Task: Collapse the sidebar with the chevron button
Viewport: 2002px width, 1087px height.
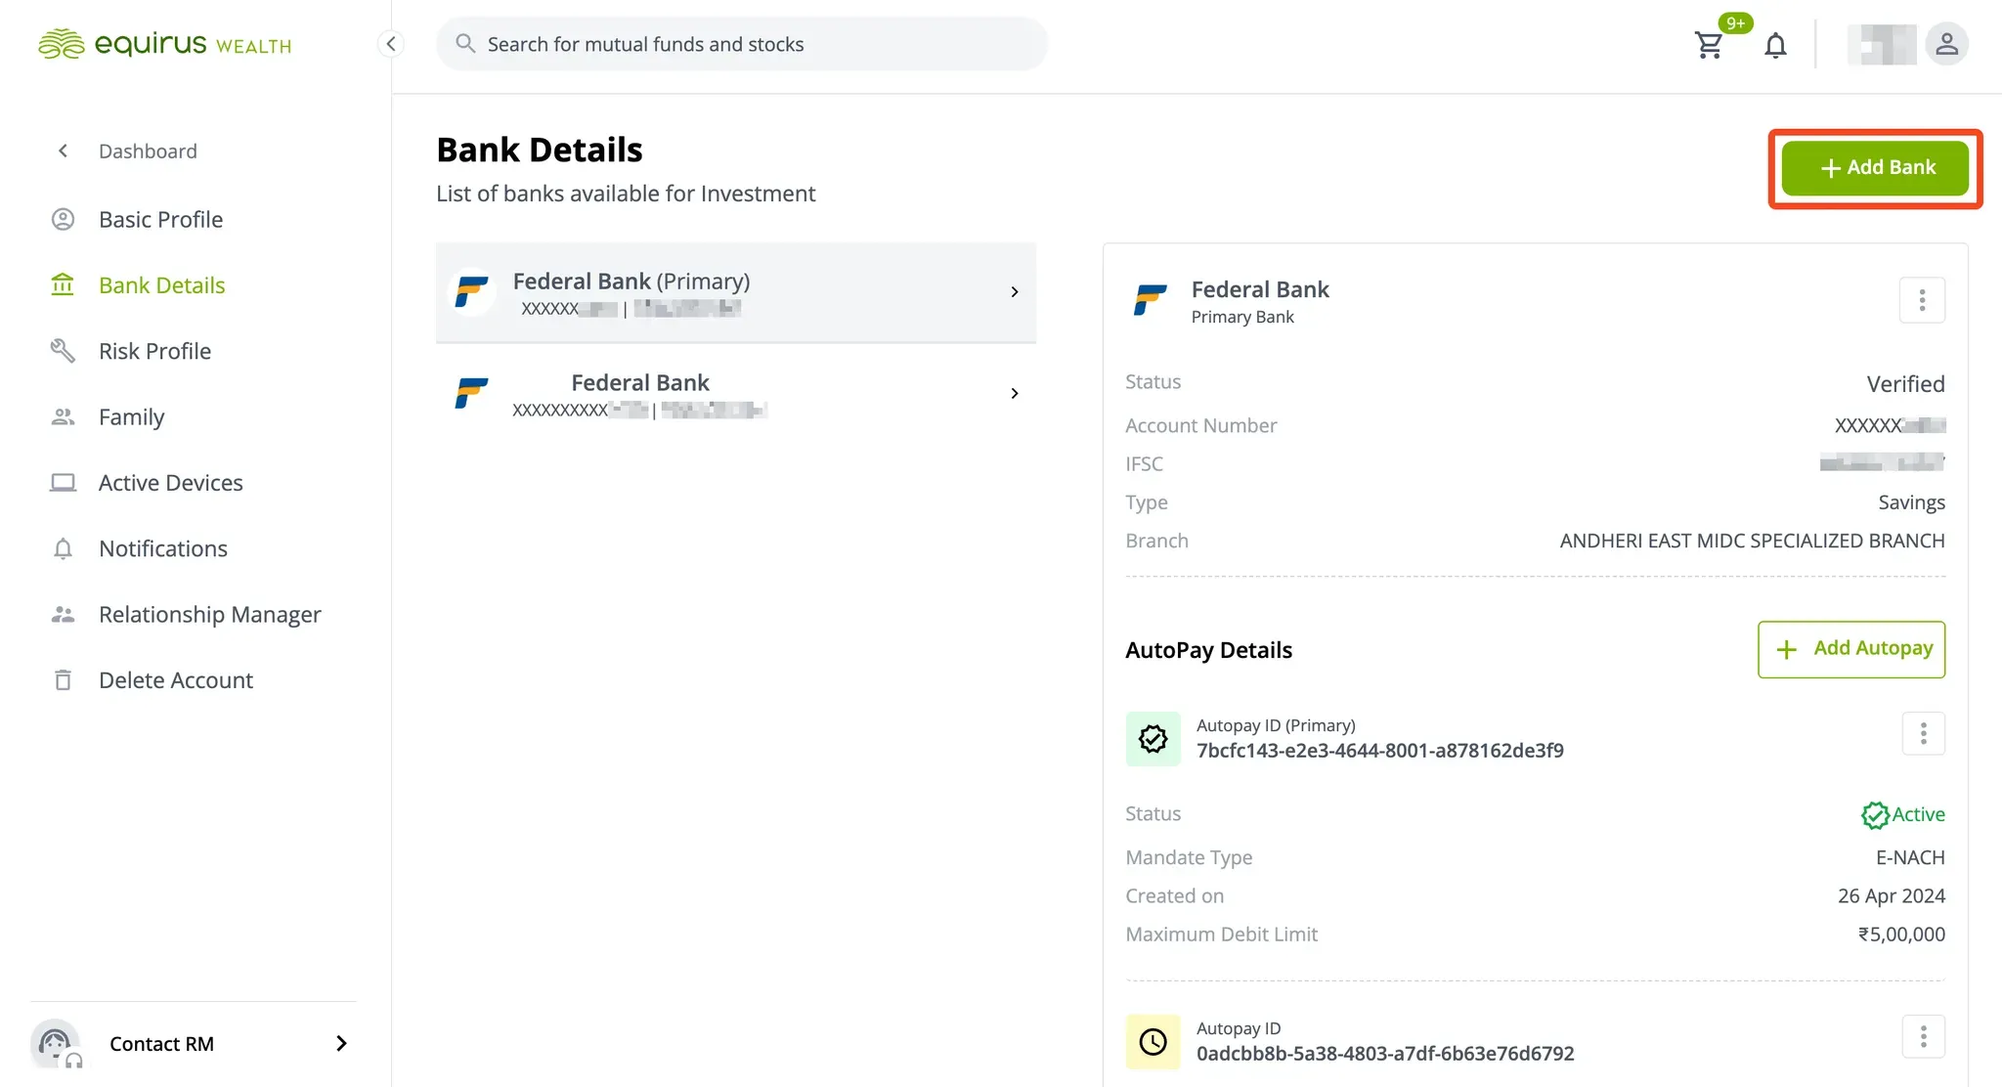Action: point(391,43)
